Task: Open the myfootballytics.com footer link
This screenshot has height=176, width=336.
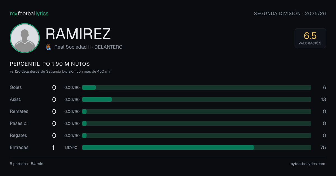Action: (307, 164)
